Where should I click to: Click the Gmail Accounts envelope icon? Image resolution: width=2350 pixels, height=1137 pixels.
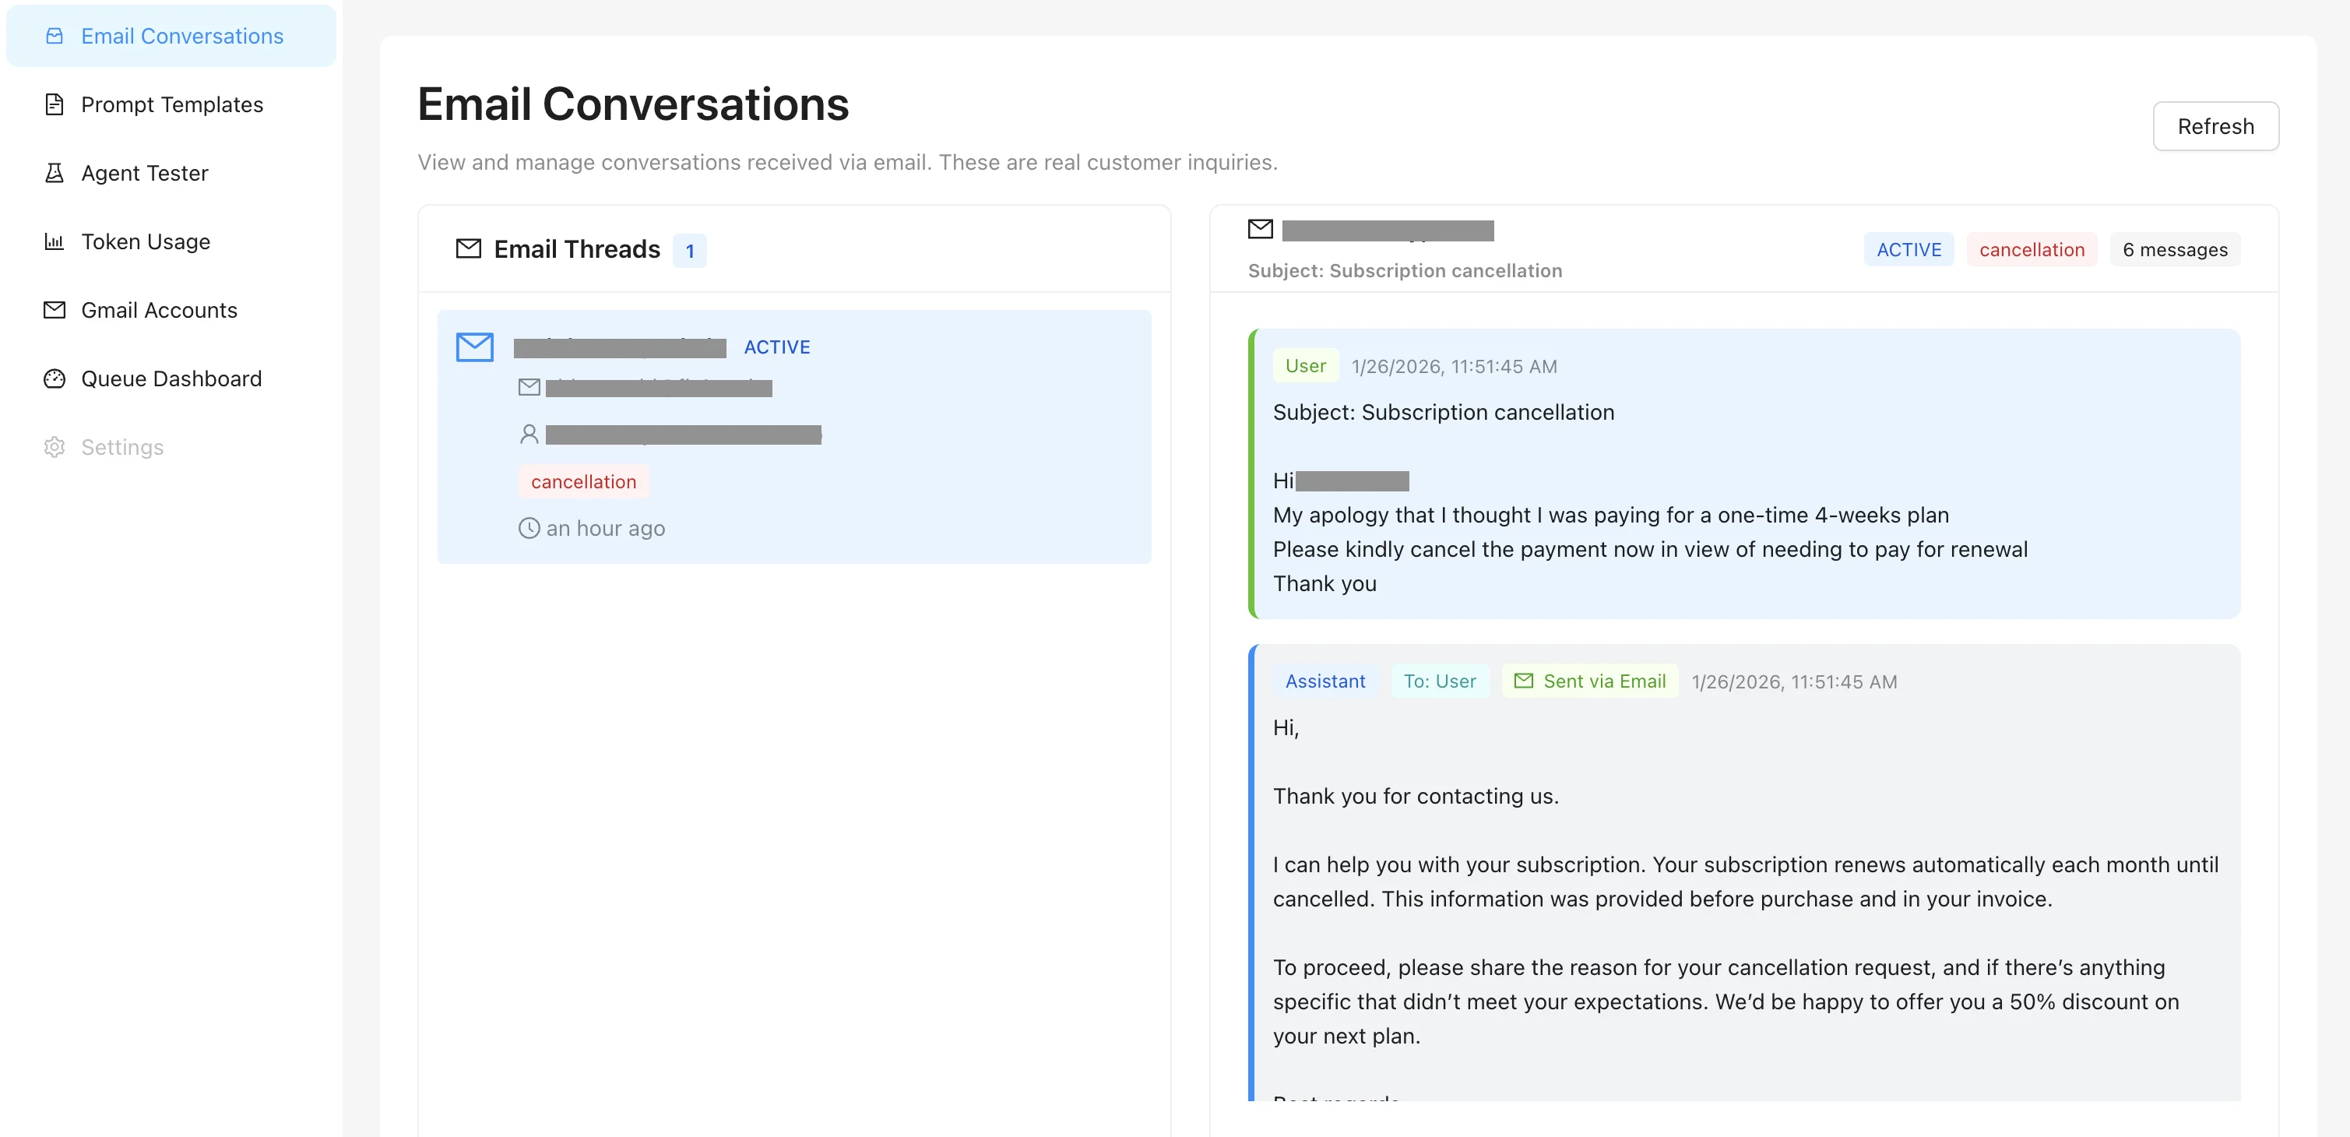pos(55,309)
